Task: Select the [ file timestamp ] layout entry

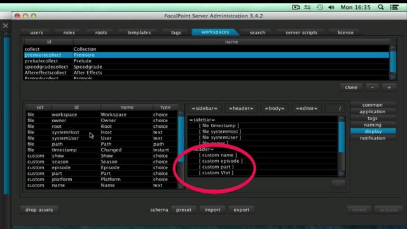Action: click(219, 126)
